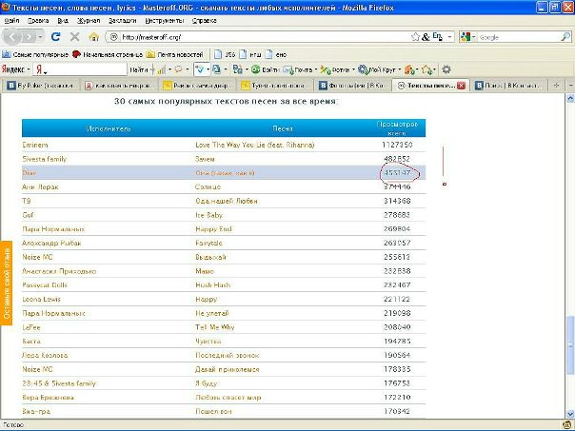This screenshot has width=575, height=431.
Task: Open the Eminem artist link
Action: point(35,145)
